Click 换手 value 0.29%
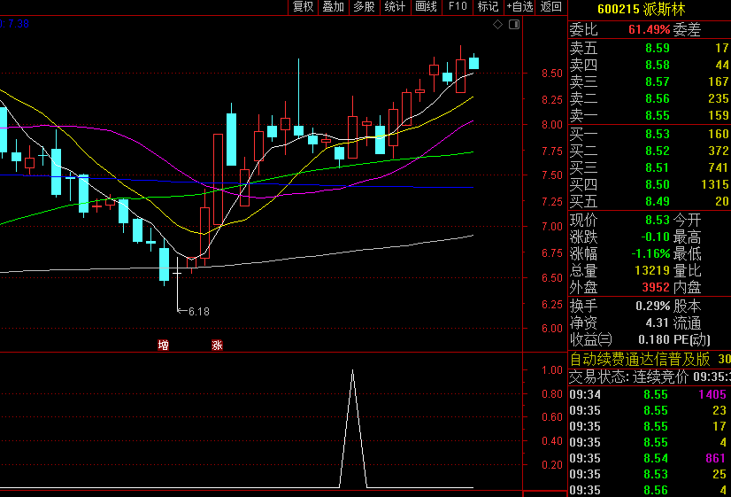 click(653, 307)
